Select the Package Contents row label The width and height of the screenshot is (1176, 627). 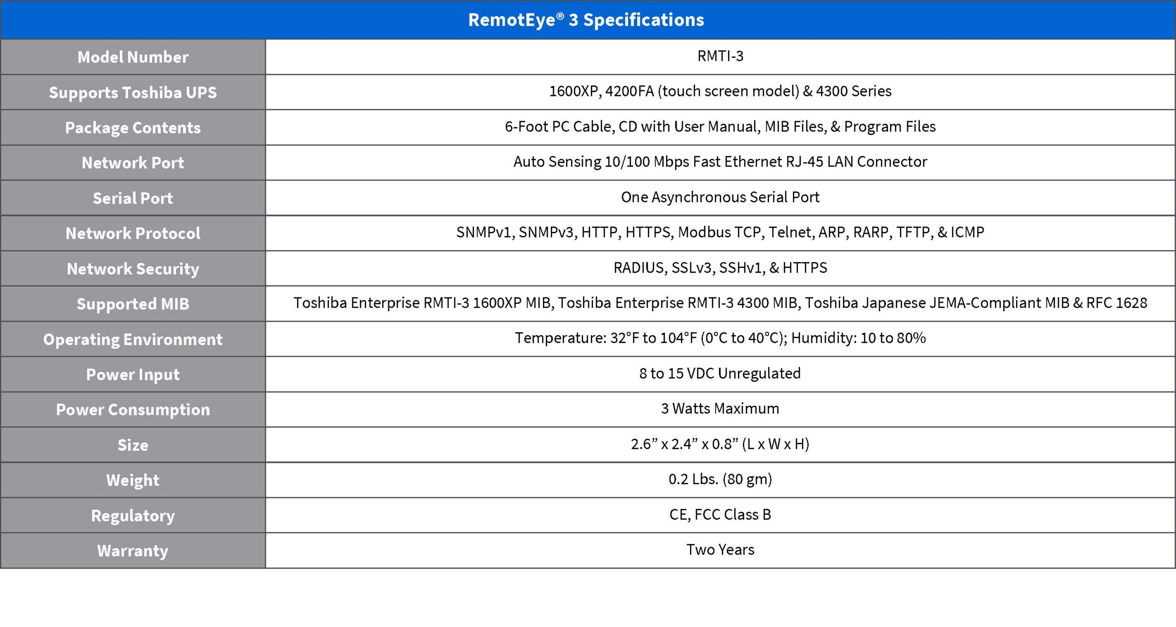click(x=133, y=128)
